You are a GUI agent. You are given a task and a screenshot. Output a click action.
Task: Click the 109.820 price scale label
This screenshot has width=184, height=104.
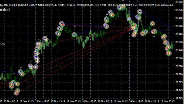(x=179, y=2)
